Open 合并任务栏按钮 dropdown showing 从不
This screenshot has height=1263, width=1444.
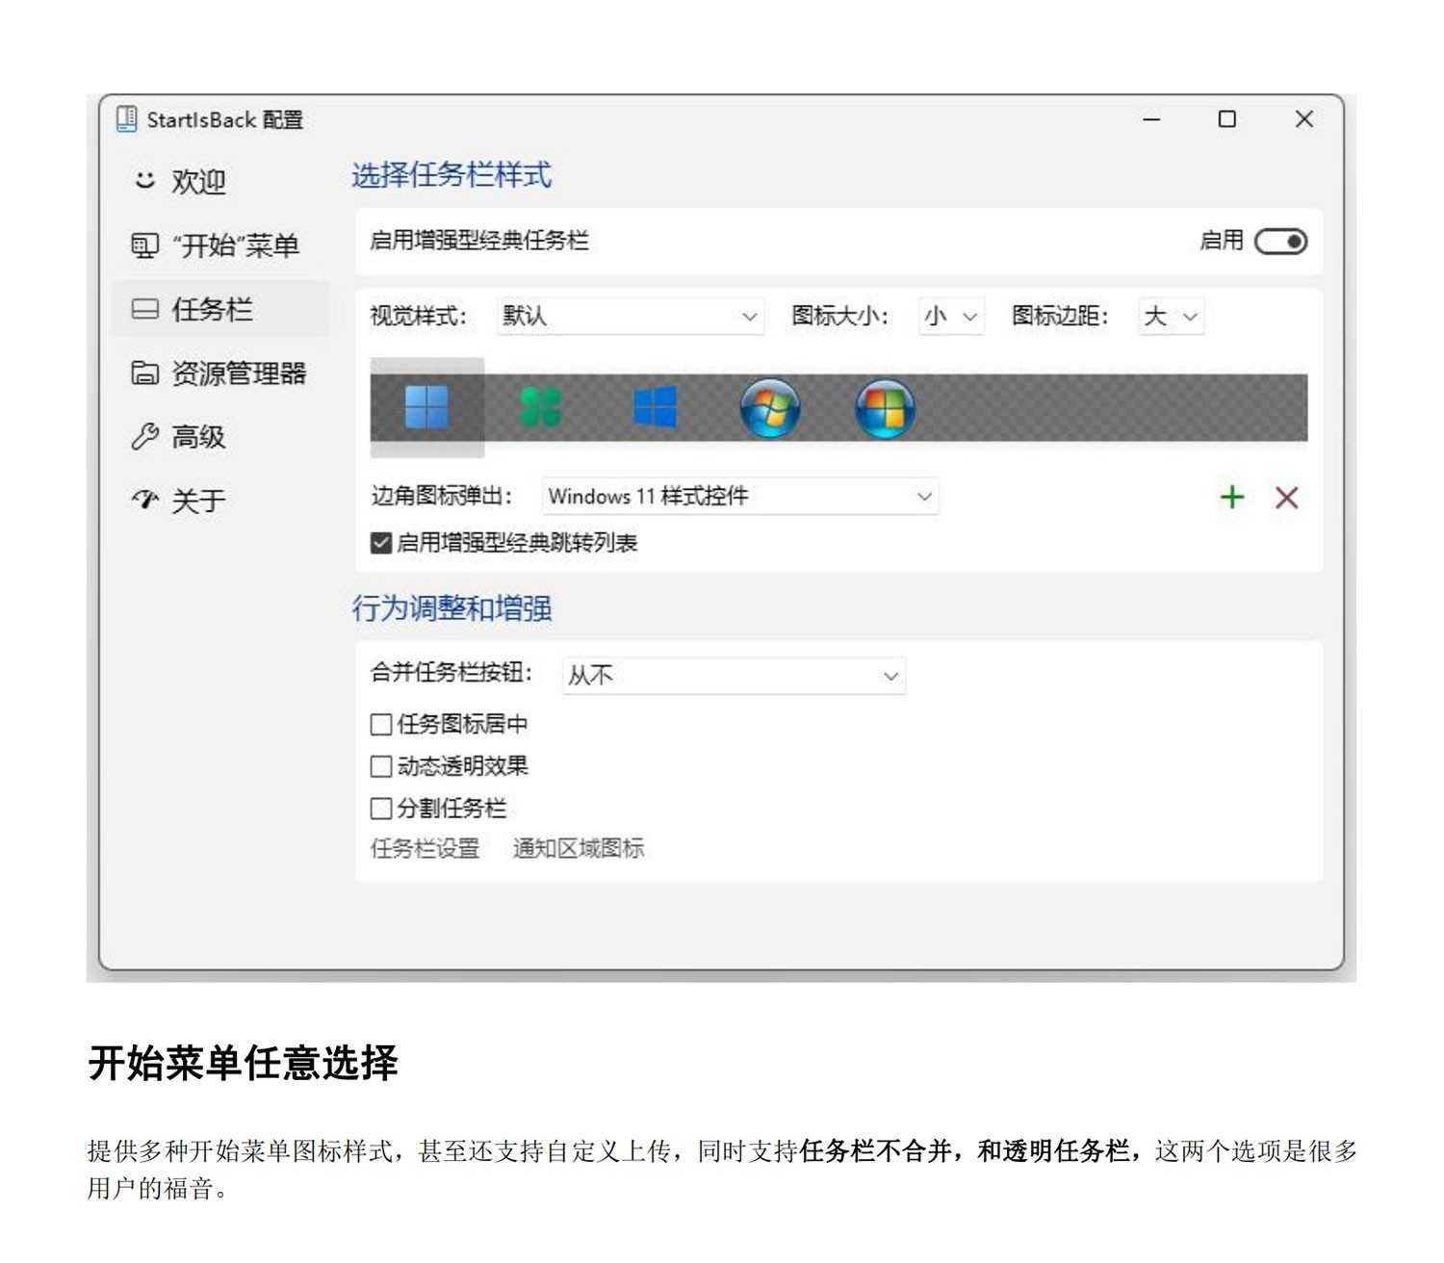pos(734,676)
